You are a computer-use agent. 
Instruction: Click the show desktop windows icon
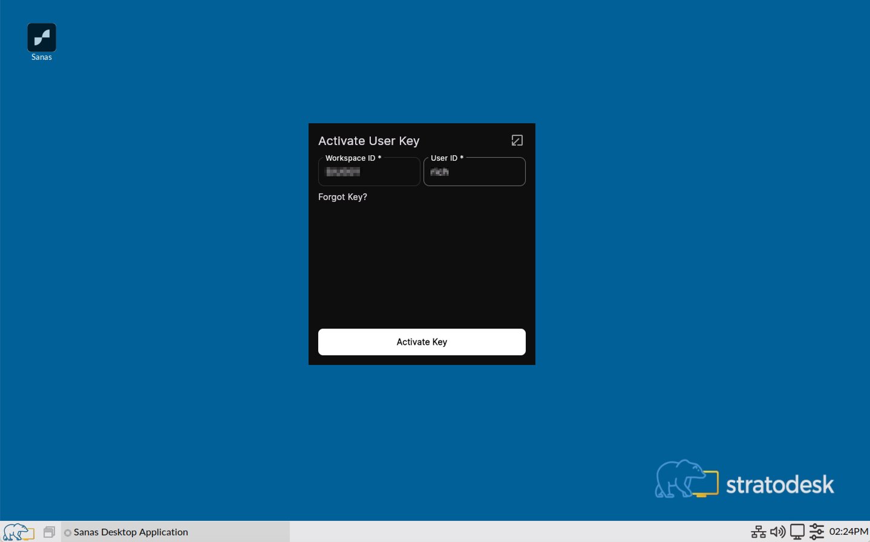coord(49,532)
